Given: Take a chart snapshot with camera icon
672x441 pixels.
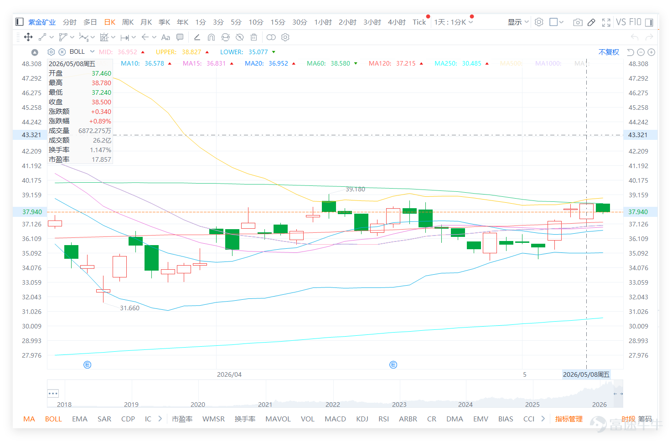Looking at the screenshot, I should pos(578,22).
